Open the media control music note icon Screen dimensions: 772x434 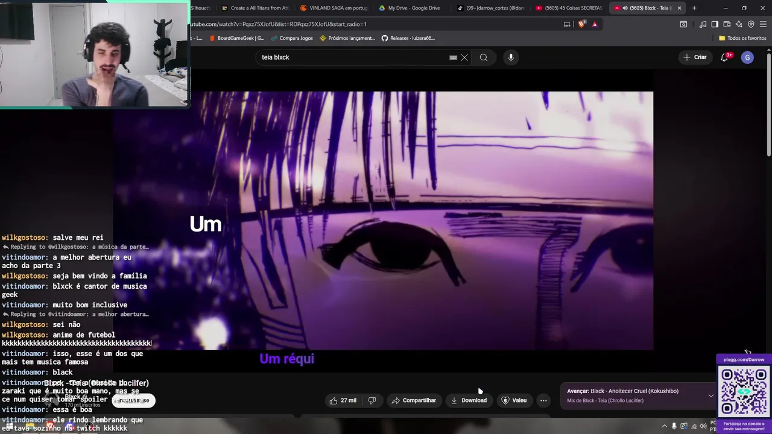[703, 24]
